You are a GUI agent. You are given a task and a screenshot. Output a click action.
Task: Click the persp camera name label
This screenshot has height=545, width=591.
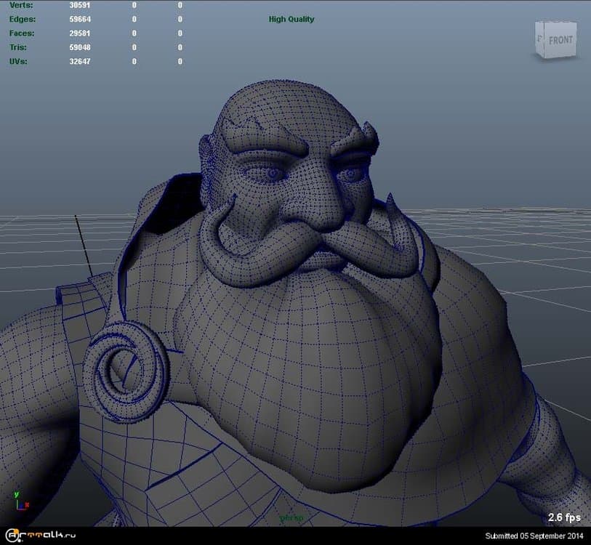292,518
